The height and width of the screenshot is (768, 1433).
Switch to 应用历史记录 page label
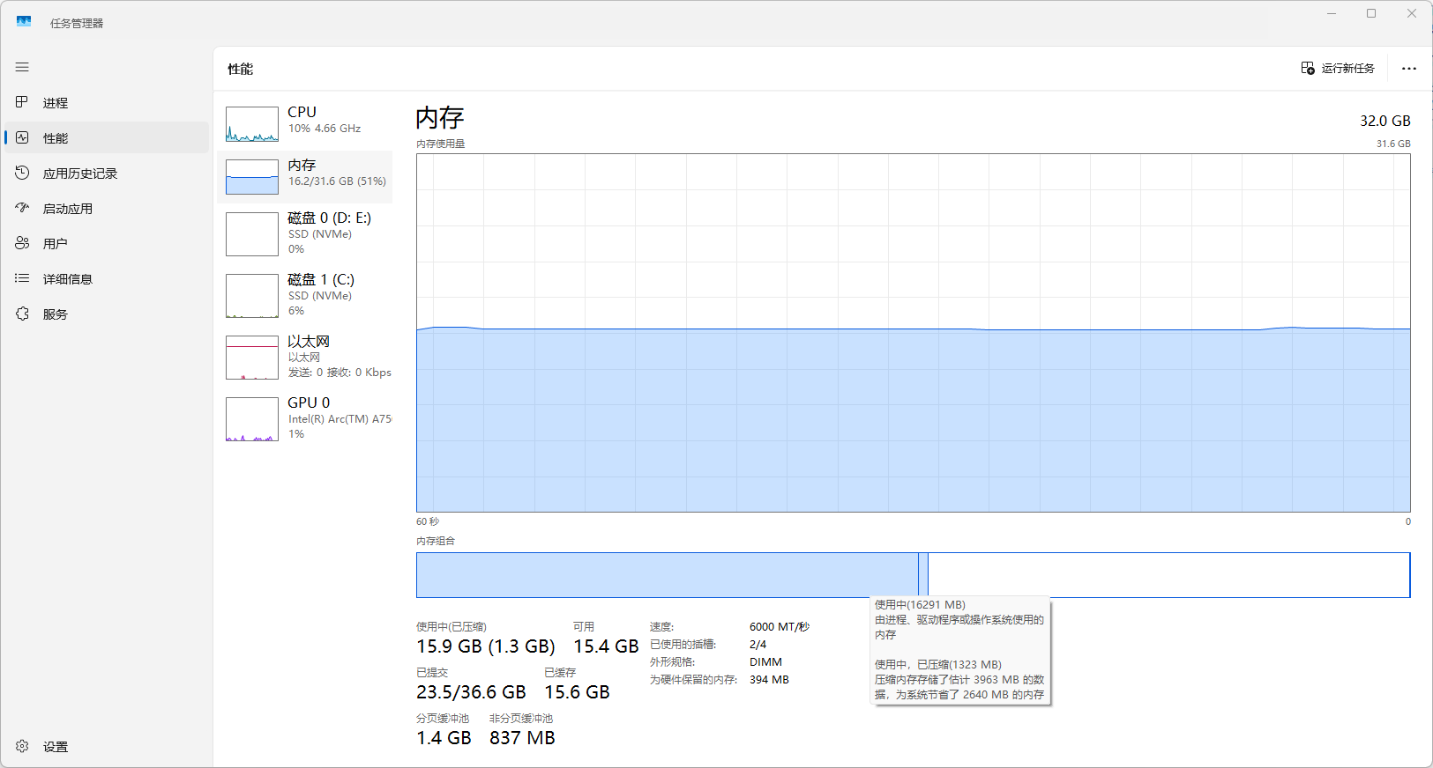[x=80, y=174]
